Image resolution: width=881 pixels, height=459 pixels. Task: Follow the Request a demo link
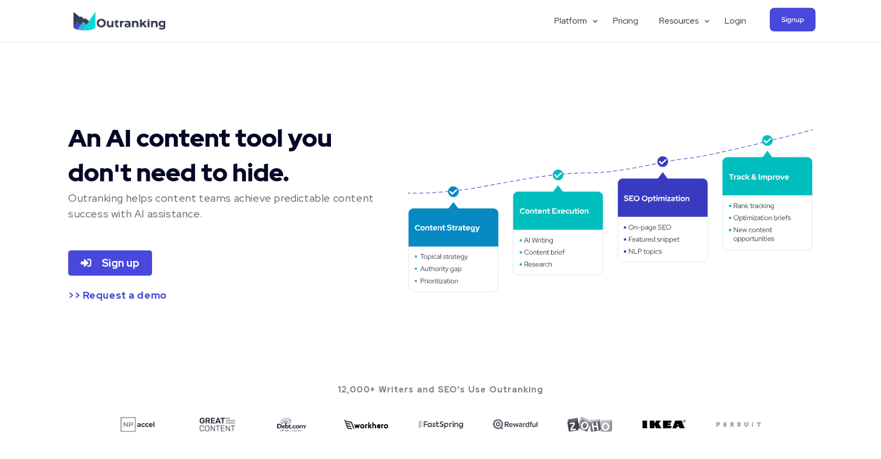click(117, 296)
